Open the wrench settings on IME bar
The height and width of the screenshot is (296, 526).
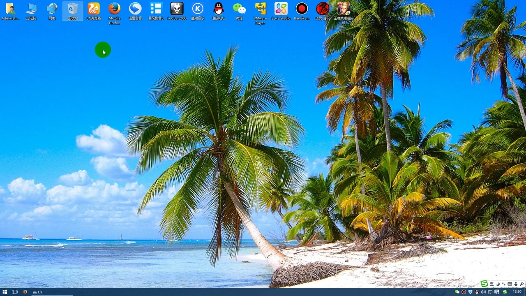coord(522,284)
